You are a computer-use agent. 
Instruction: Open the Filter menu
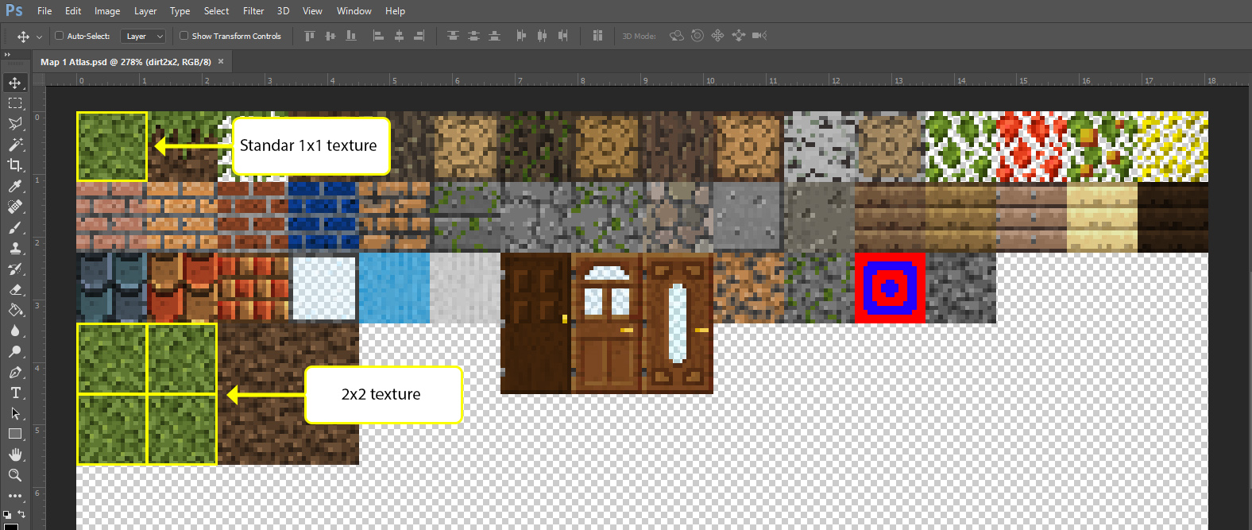(x=253, y=11)
